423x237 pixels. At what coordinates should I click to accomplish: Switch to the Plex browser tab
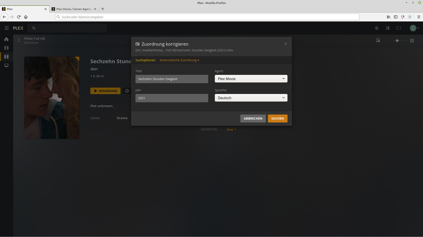(x=24, y=9)
